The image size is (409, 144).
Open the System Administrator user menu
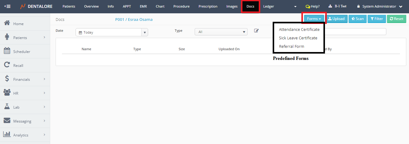[380, 6]
